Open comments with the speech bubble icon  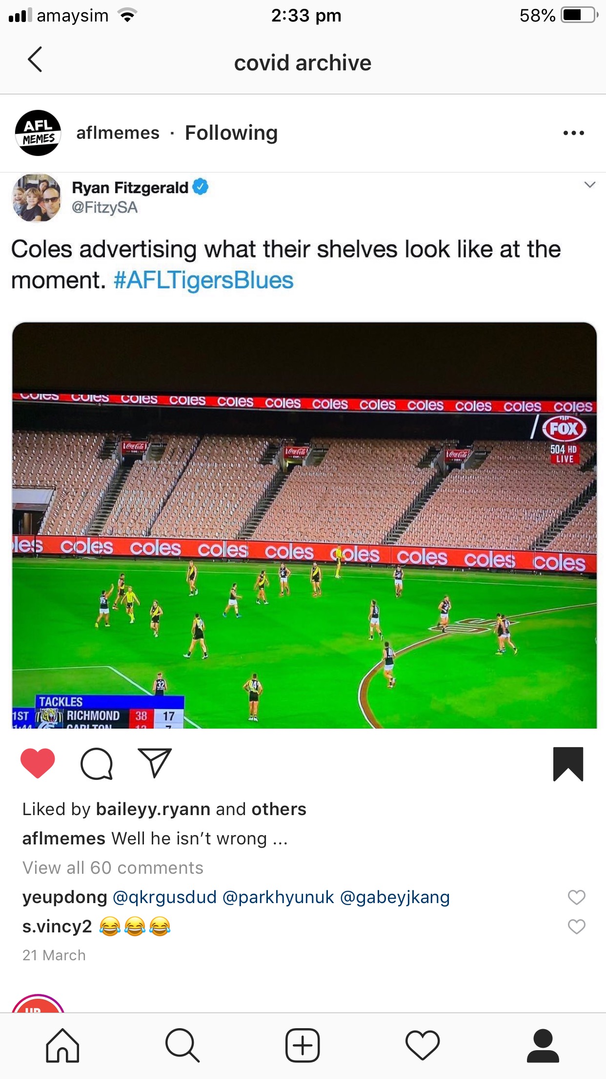pyautogui.click(x=97, y=763)
